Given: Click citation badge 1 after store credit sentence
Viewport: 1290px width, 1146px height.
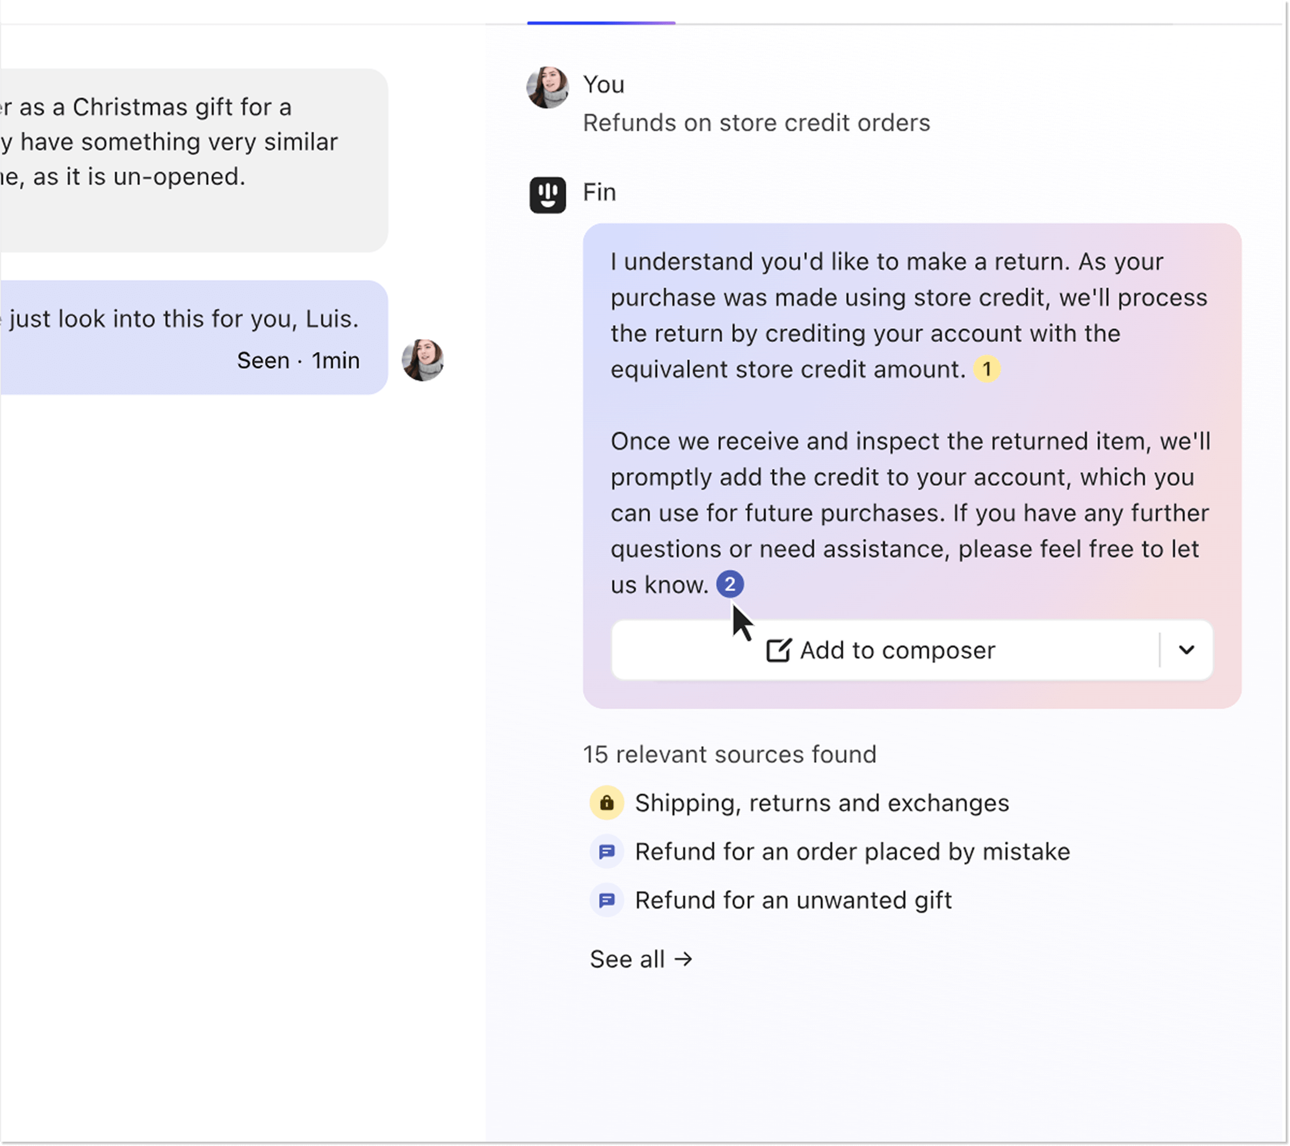Looking at the screenshot, I should coord(987,370).
